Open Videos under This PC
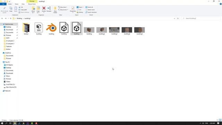This screenshot has height=125, width=222. tap(8, 82)
